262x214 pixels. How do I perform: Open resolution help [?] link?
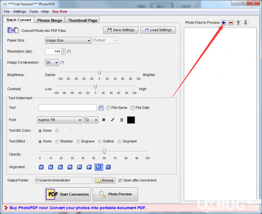point(69,51)
